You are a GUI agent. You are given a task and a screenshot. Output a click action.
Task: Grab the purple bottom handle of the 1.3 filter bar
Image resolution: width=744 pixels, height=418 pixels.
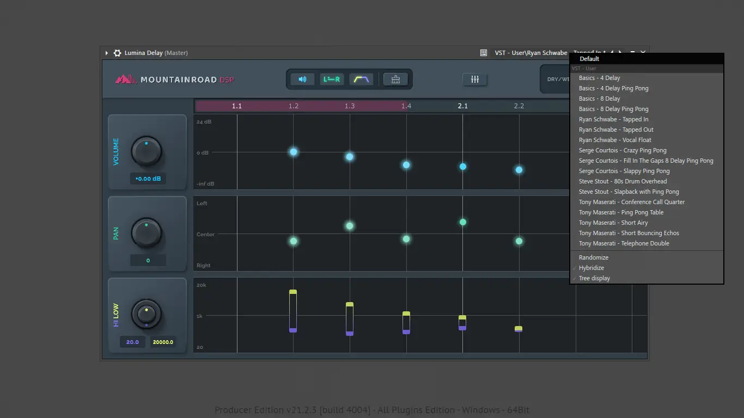(350, 334)
